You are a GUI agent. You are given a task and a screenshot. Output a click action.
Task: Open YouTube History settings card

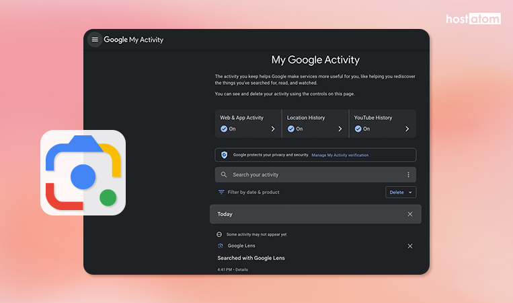coord(383,123)
